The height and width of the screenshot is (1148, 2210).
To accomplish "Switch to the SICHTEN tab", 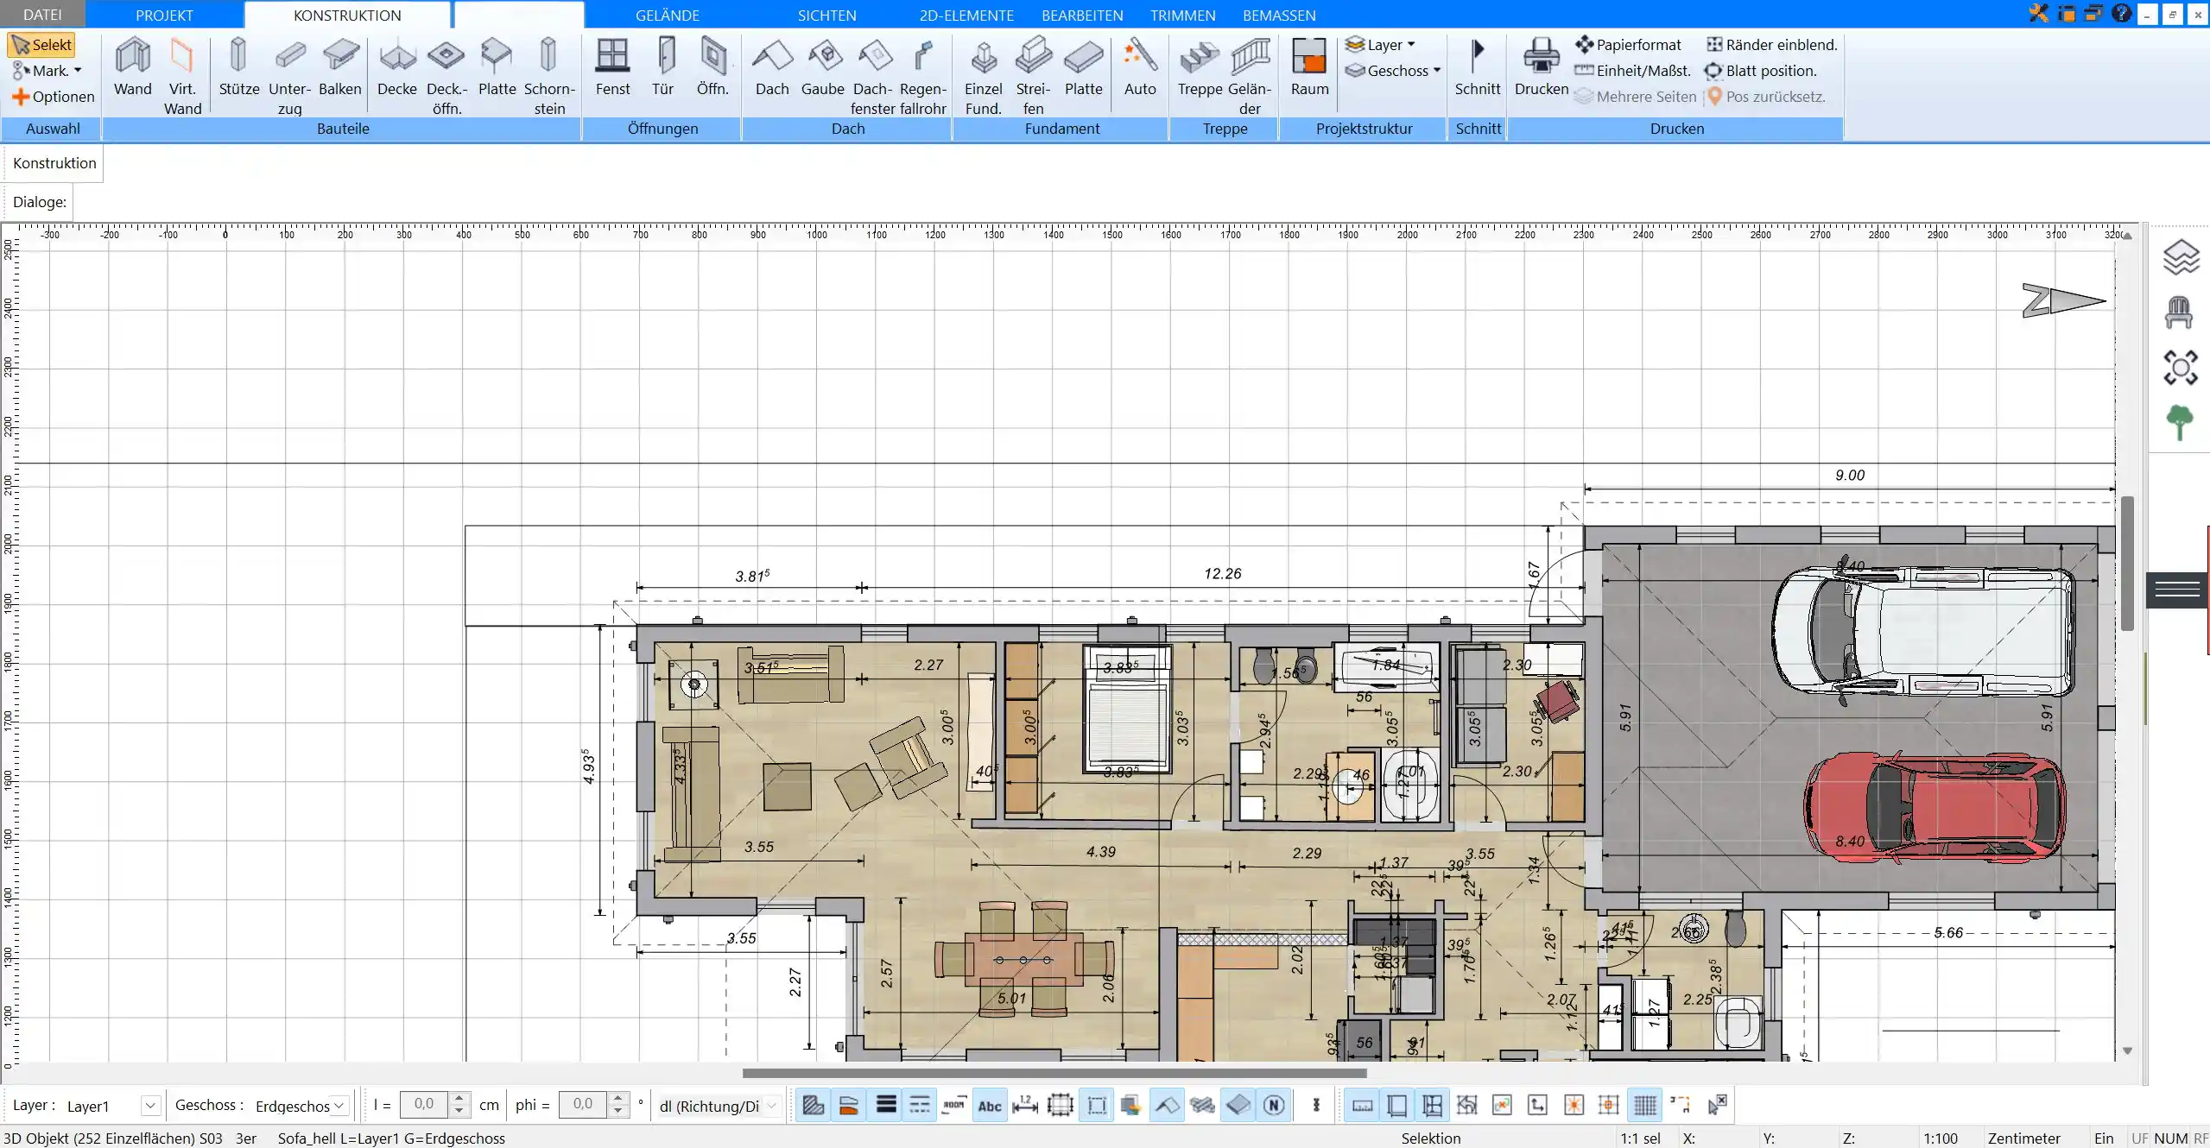I will pyautogui.click(x=826, y=15).
